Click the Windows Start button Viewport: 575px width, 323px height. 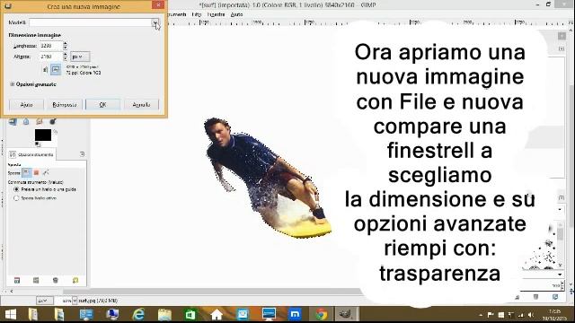(11, 314)
